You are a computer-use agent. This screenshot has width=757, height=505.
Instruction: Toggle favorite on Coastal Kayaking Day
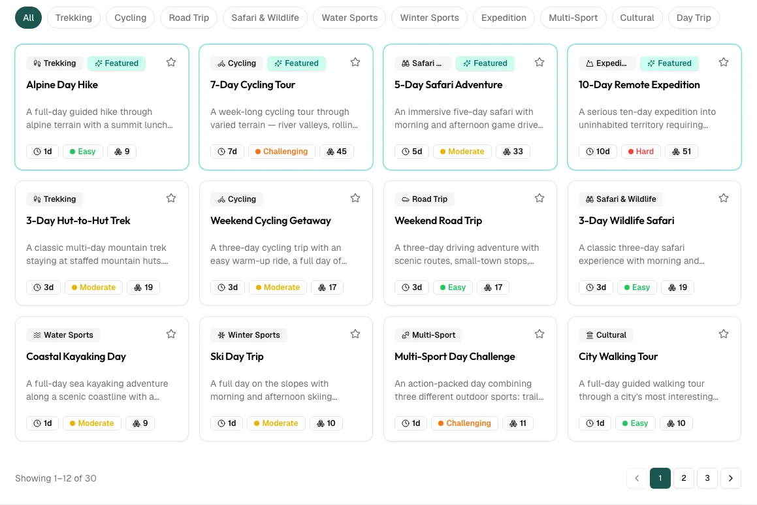point(171,333)
